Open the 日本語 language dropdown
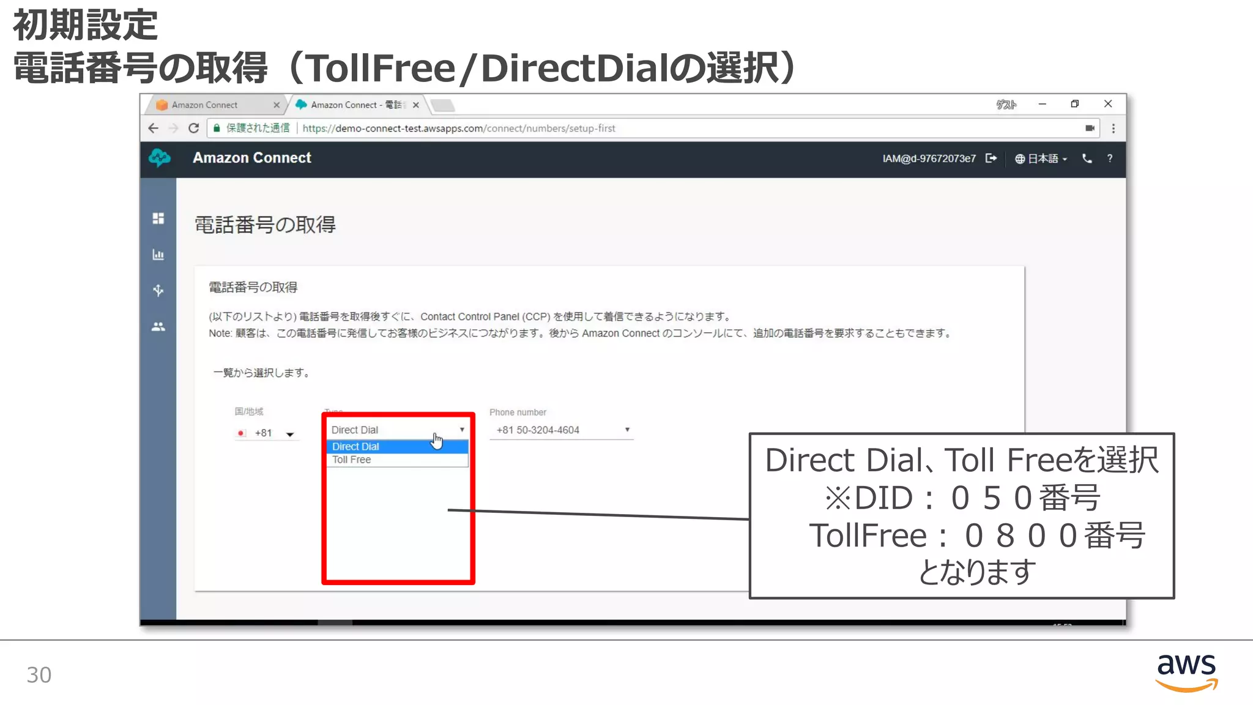Image resolution: width=1253 pixels, height=705 pixels. pos(1041,159)
